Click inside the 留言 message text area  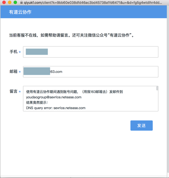tap(91, 99)
